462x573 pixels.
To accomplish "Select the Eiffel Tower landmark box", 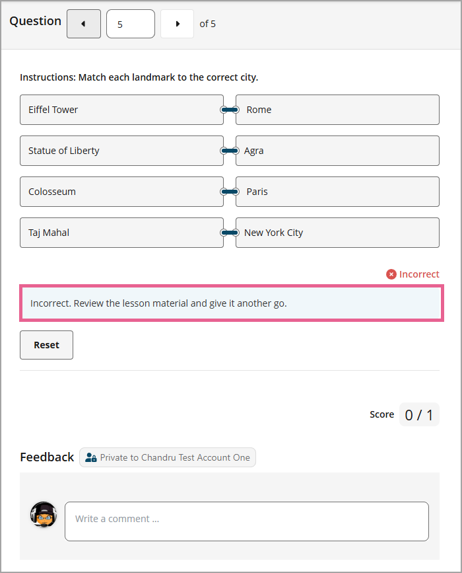I will [x=121, y=110].
